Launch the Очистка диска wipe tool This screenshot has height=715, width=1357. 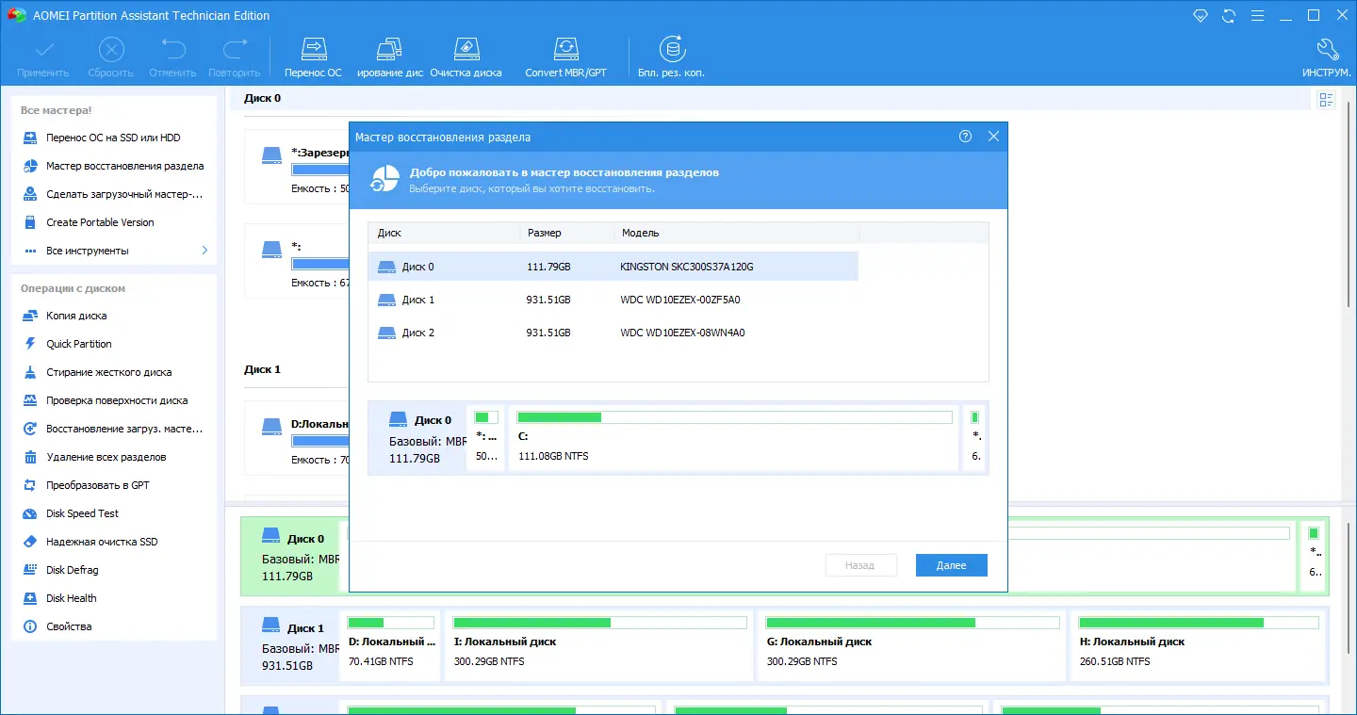pyautogui.click(x=466, y=57)
